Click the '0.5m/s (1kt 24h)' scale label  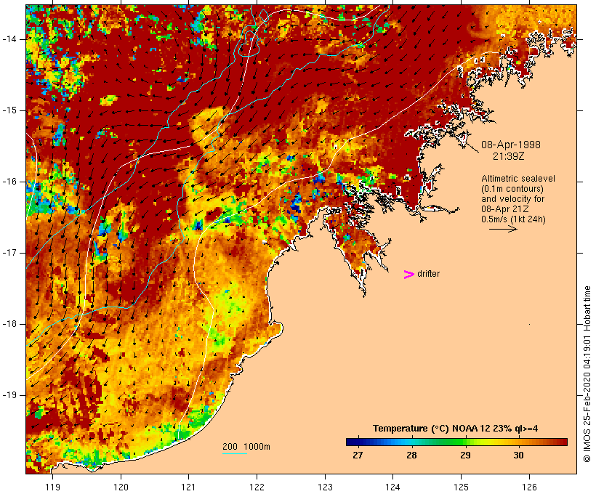point(513,219)
